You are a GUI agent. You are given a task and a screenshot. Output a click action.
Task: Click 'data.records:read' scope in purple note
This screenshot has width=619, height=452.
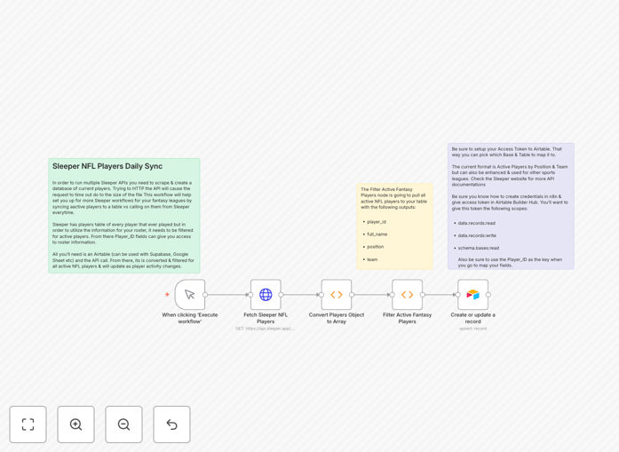[x=477, y=223]
